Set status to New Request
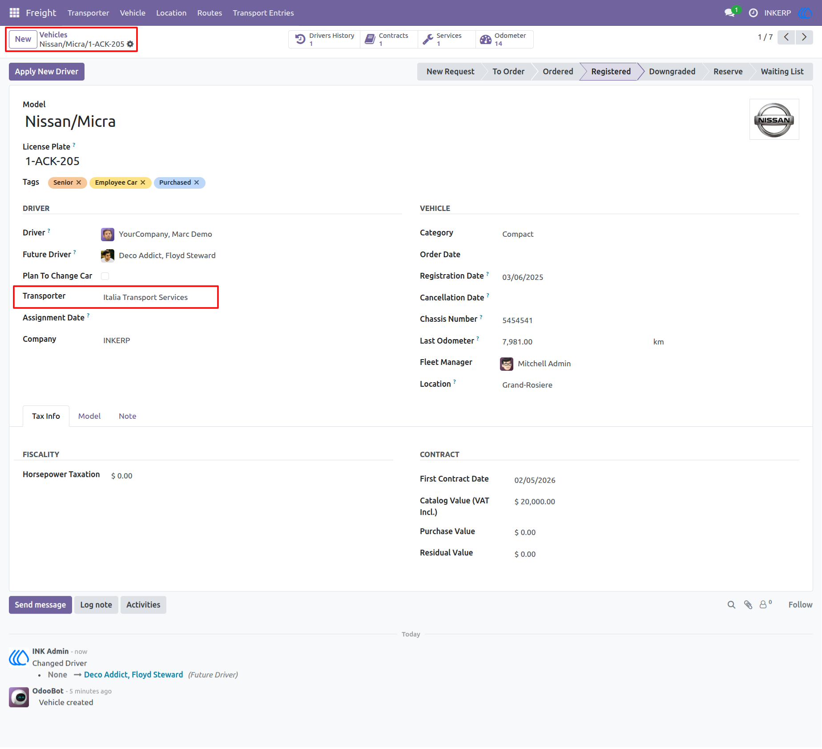 tap(450, 72)
